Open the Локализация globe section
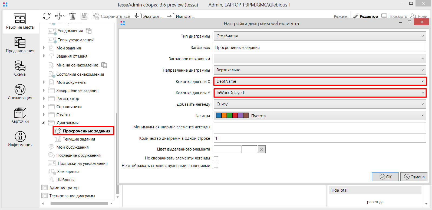This screenshot has width=432, height=210. pos(20,92)
